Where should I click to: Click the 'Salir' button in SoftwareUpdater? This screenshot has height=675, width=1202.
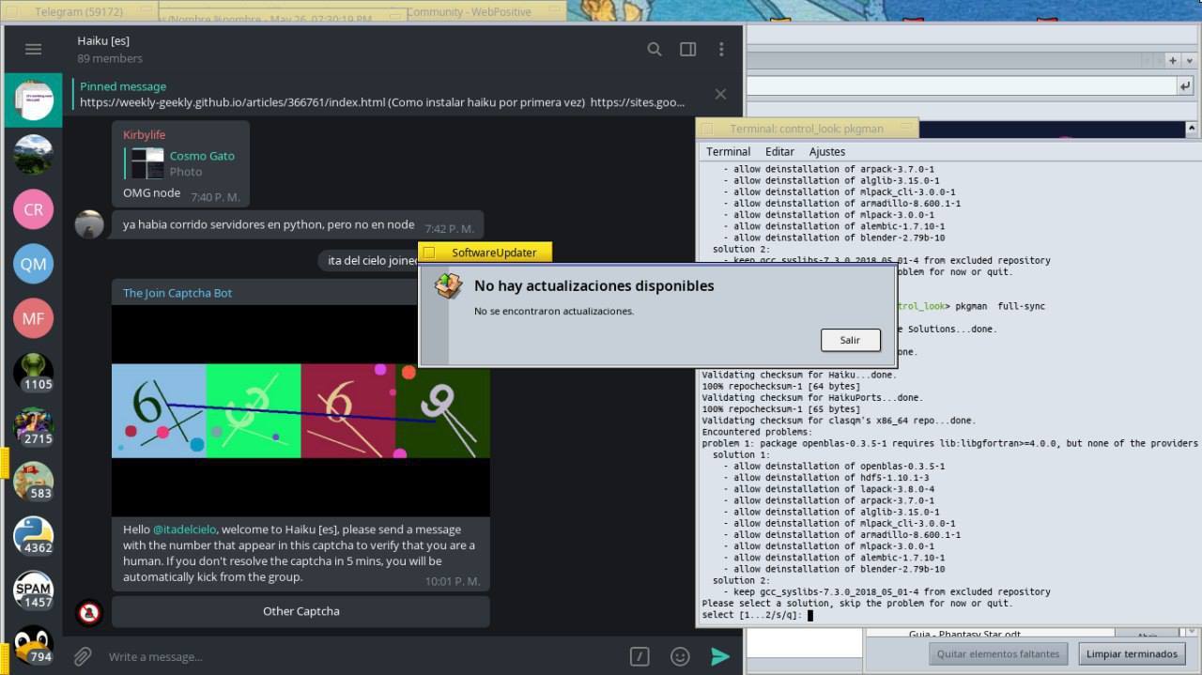(850, 340)
